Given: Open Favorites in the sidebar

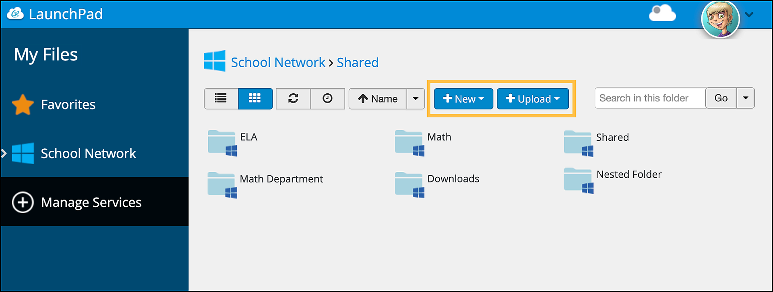Looking at the screenshot, I should tap(68, 105).
